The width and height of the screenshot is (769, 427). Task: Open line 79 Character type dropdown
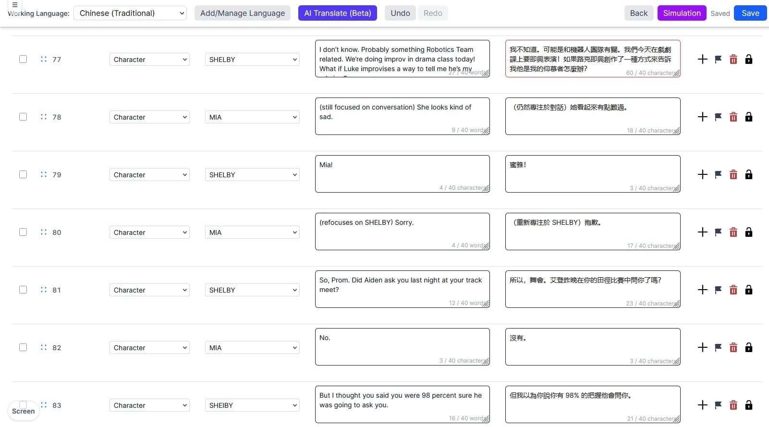[x=149, y=175]
